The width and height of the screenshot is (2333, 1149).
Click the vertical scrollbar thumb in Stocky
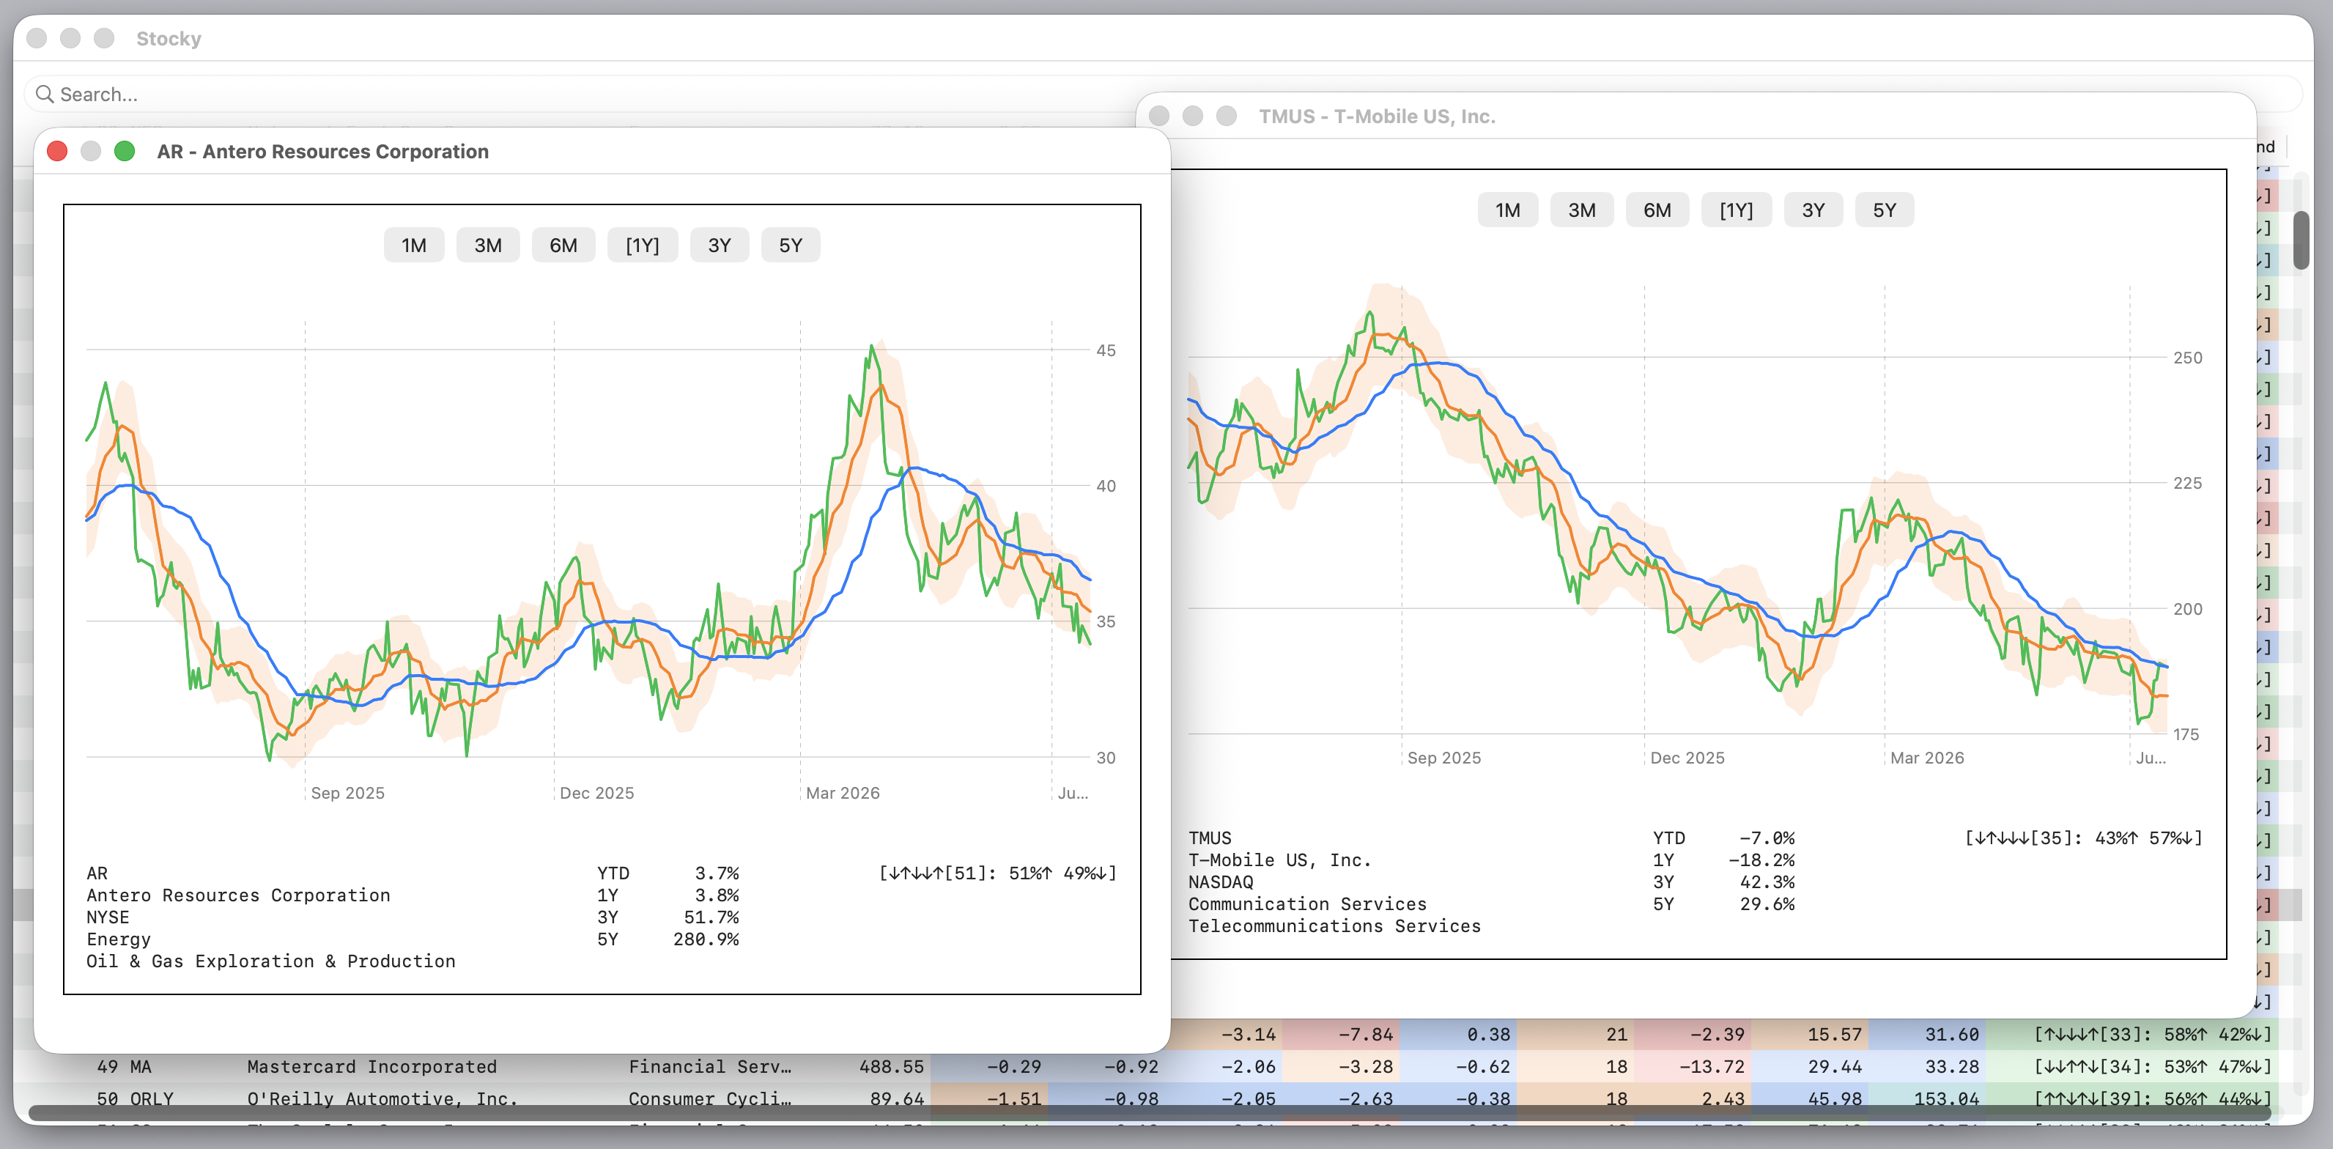(x=2301, y=240)
